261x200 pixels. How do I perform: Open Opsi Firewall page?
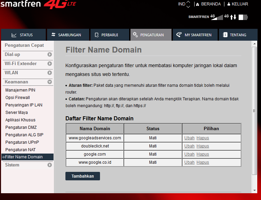pyautogui.click(x=18, y=98)
